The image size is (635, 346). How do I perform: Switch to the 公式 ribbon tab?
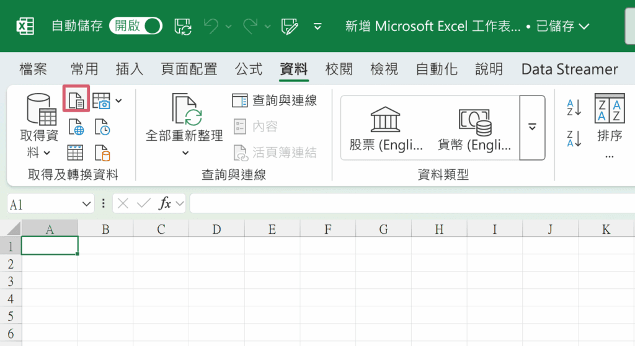[249, 69]
